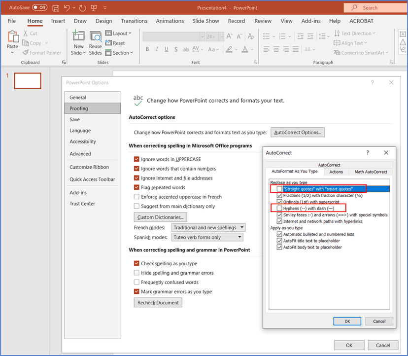Open the French modes dropdown
The image size is (408, 356).
tap(208, 228)
